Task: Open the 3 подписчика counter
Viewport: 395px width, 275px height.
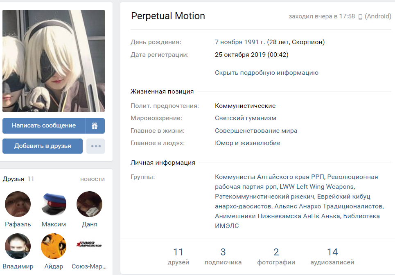Action: click(223, 256)
